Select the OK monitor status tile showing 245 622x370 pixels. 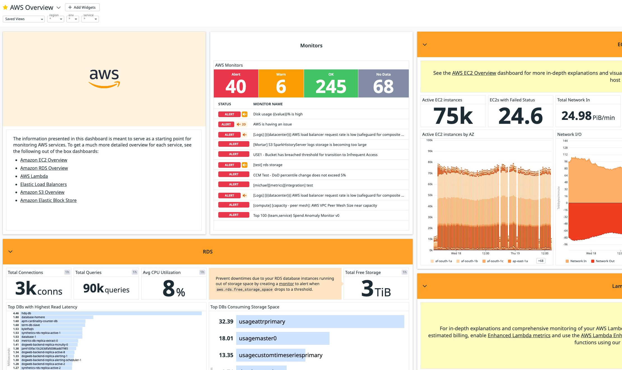(331, 83)
